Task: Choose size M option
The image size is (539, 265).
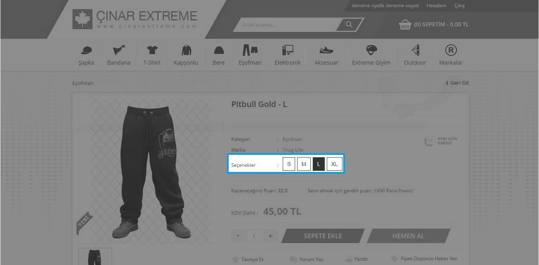Action: point(304,164)
